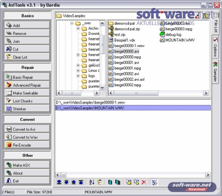Image resolution: width=222 pixels, height=196 pixels.
Task: Click clipboard clear-list icon in bottom toolbar
Action: tap(99, 182)
